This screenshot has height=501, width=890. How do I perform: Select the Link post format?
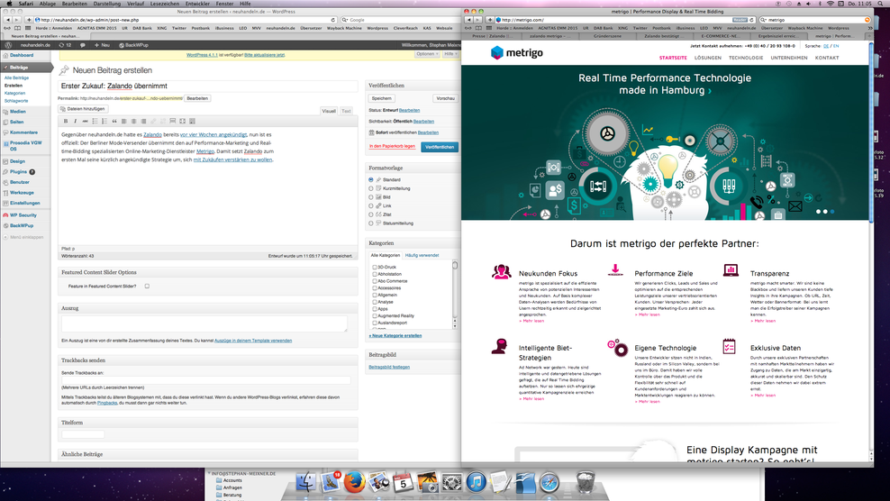tap(371, 205)
